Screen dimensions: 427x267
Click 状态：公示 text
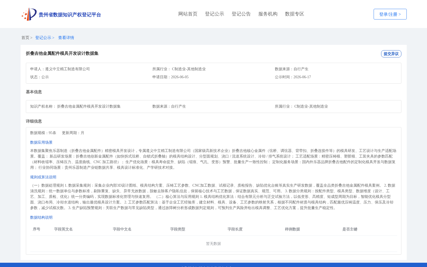[x=39, y=77]
